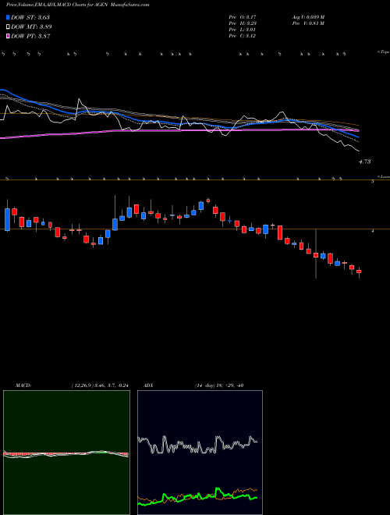390x515 pixels.
Task: Click the MACD values '(12,26,9) 3.46, 3.7, -0.24'
Action: (x=100, y=385)
